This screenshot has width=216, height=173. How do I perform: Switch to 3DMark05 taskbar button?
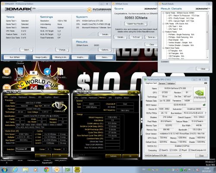[x=57, y=170]
